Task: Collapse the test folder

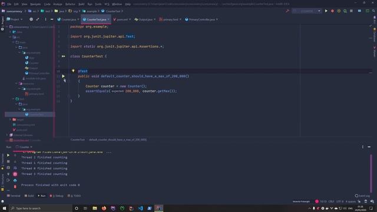Action: 14,99
